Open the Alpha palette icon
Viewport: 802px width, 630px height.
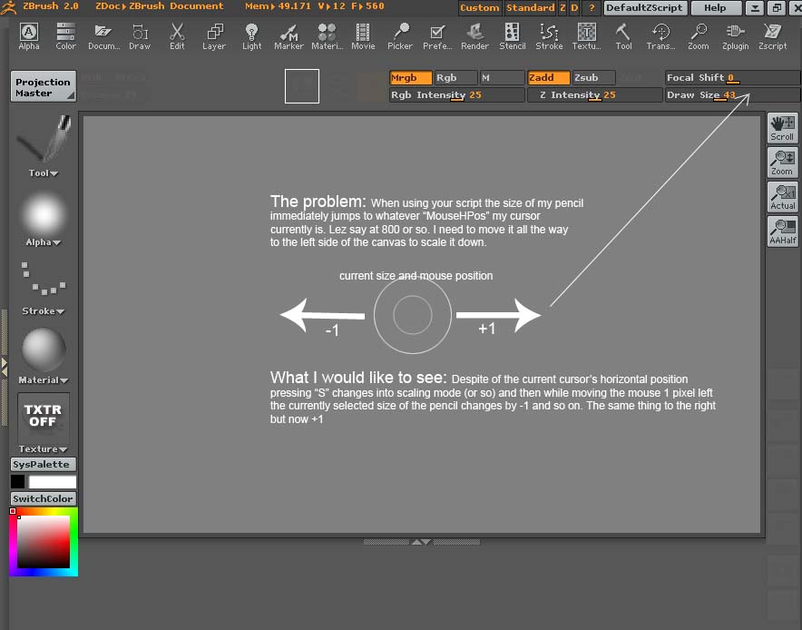coord(29,36)
